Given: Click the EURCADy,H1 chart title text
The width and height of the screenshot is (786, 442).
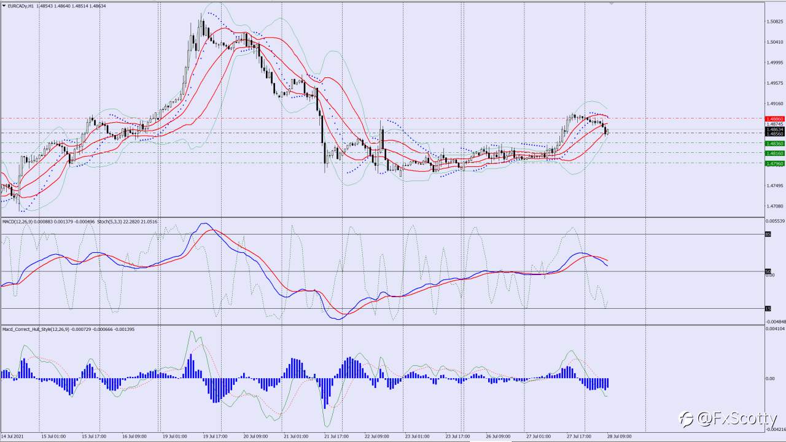Looking at the screenshot, I should click(20, 6).
